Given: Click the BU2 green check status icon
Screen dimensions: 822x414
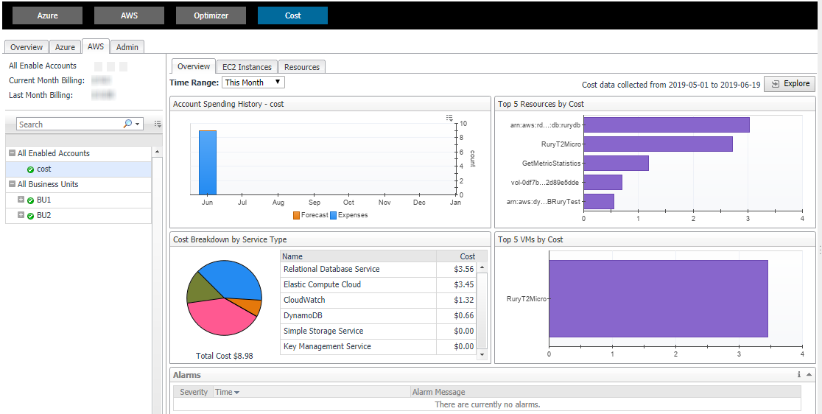Looking at the screenshot, I should 30,216.
